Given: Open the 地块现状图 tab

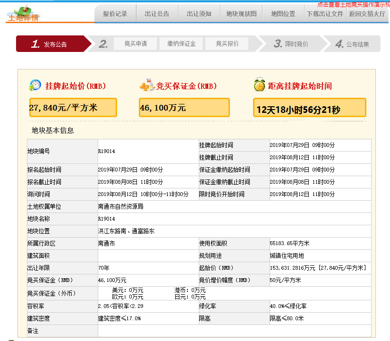Looking at the screenshot, I should (241, 13).
